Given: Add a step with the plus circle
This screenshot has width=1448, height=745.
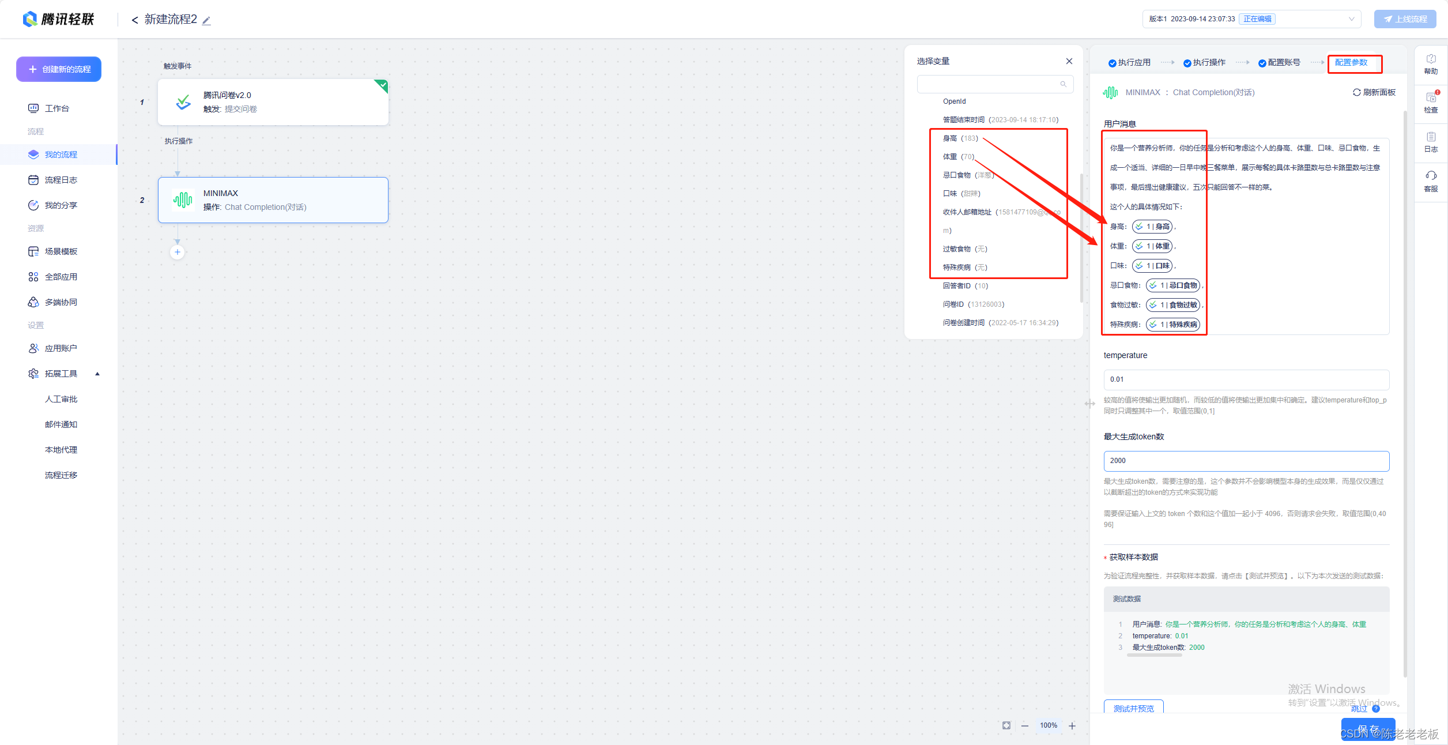Looking at the screenshot, I should (x=178, y=252).
